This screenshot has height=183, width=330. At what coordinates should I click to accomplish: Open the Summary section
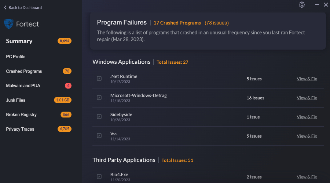click(x=19, y=41)
